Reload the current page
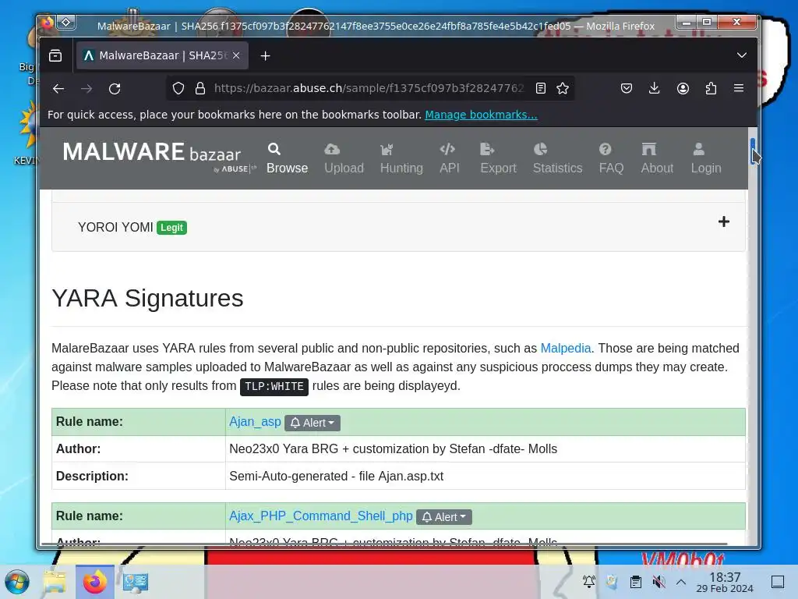Image resolution: width=798 pixels, height=599 pixels. click(x=115, y=89)
